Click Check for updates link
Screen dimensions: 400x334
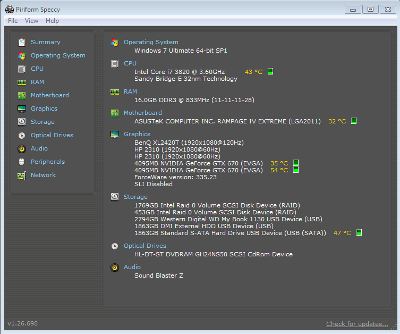pos(357,324)
